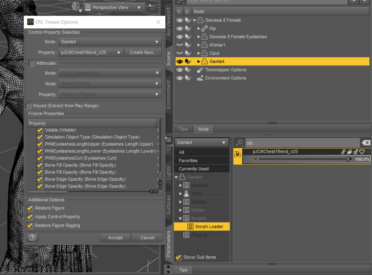Switch to the Aux Viewport tab
Image resolution: width=372 pixels, height=275 pixels.
[x=168, y=22]
